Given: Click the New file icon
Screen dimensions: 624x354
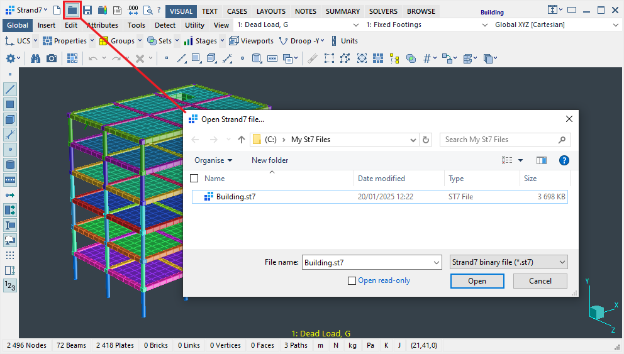Looking at the screenshot, I should pos(57,10).
